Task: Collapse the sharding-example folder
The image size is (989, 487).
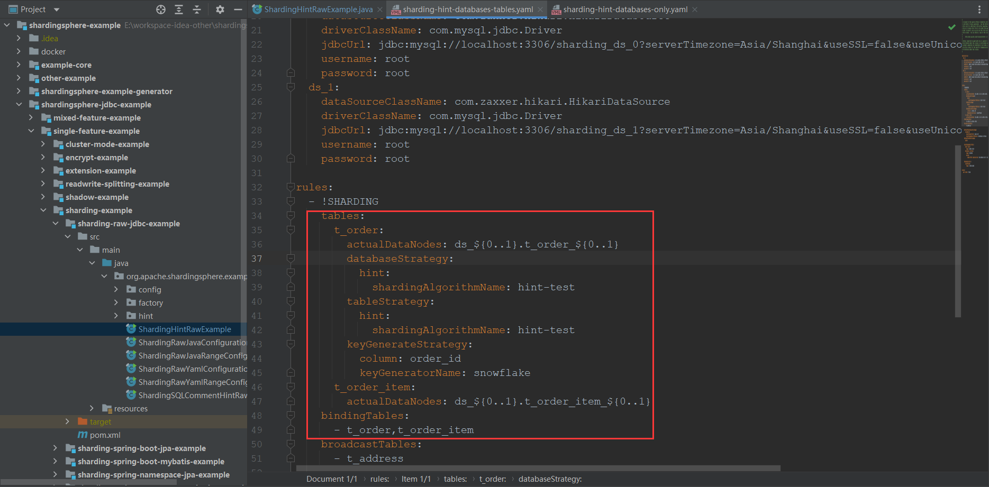Action: 43,210
